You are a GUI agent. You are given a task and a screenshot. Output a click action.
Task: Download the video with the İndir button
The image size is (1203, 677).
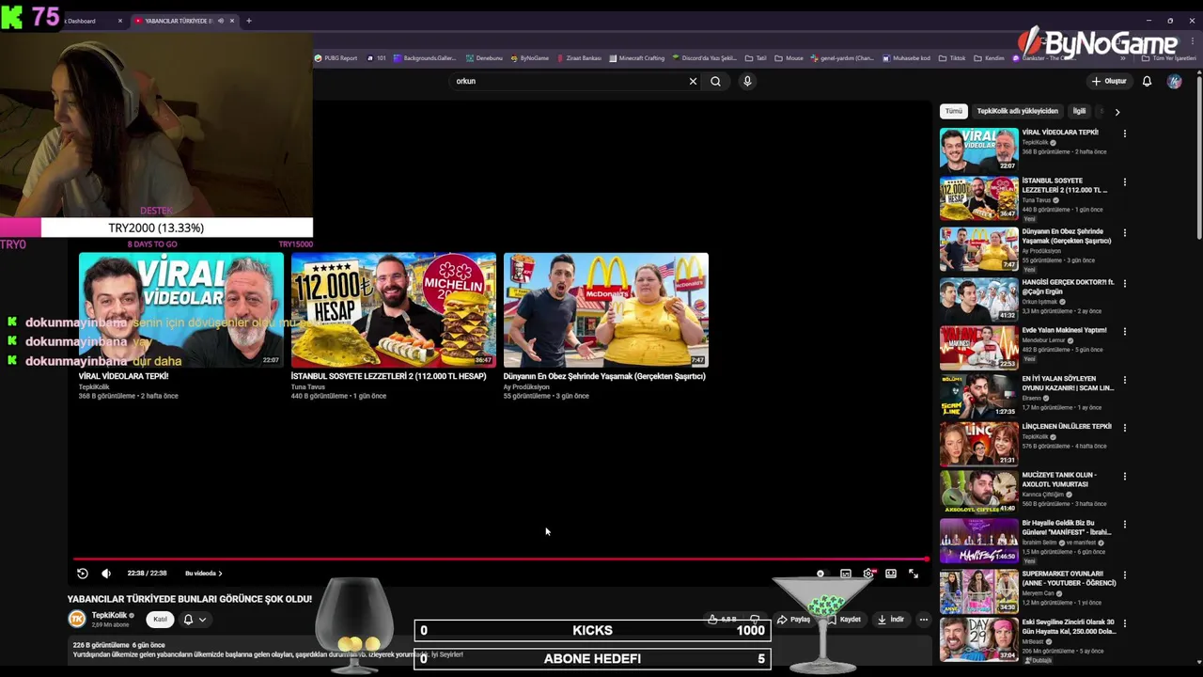click(891, 620)
